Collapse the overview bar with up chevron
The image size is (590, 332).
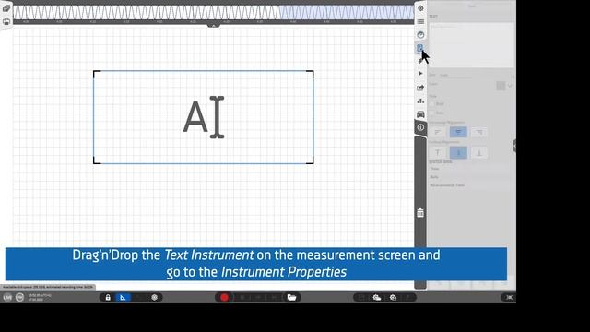tap(213, 26)
